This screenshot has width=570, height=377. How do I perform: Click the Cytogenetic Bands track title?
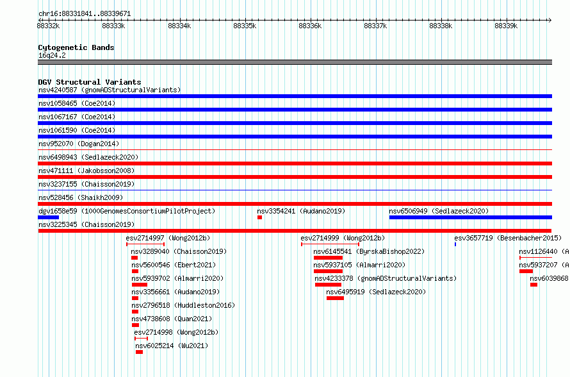pyautogui.click(x=76, y=47)
